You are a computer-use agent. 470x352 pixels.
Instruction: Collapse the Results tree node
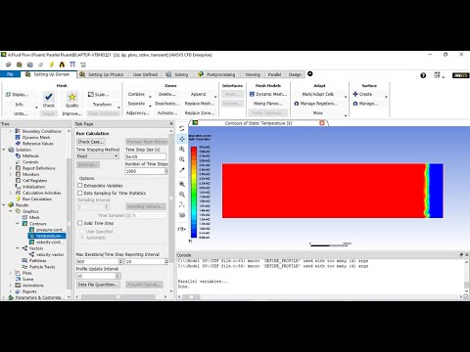click(x=4, y=205)
